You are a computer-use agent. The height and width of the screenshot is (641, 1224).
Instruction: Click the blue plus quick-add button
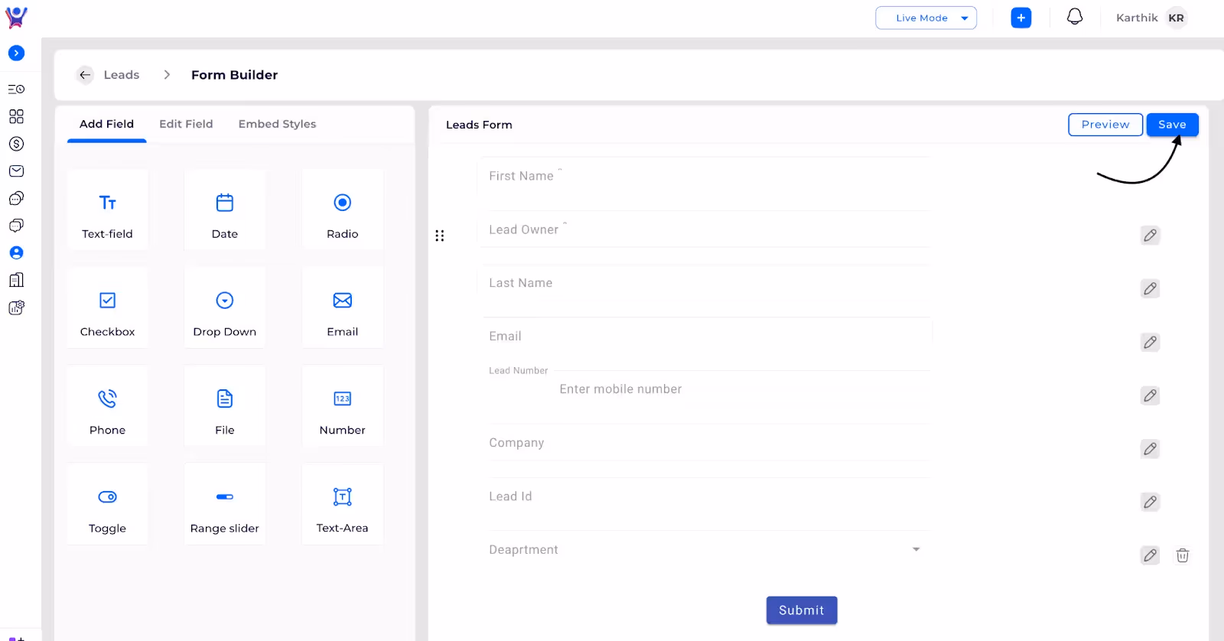point(1021,18)
